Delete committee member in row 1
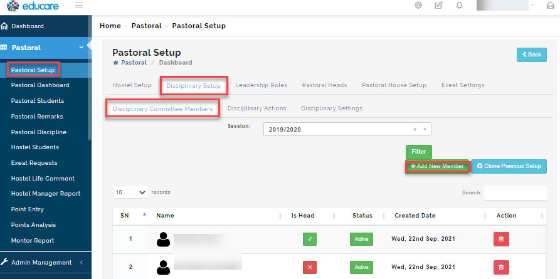The width and height of the screenshot is (560, 279). tap(501, 239)
